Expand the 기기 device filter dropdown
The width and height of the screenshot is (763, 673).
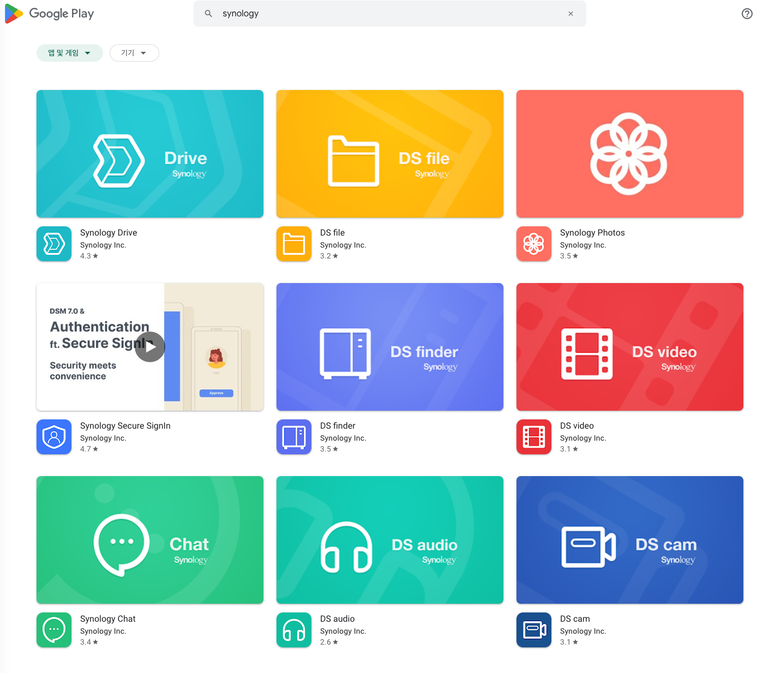(x=134, y=53)
